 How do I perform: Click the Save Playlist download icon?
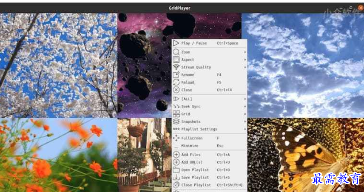coord(176,178)
